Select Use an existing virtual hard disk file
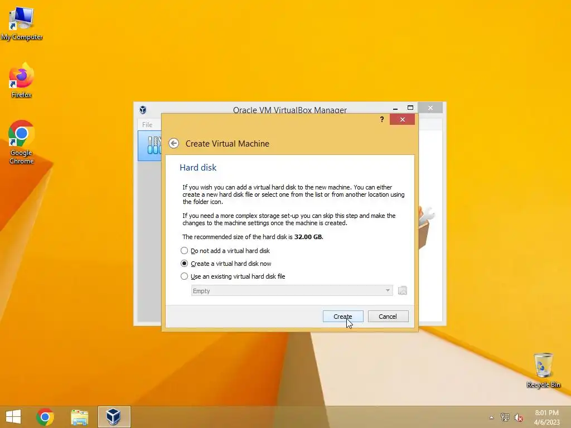Viewport: 571px width, 428px height. [x=233, y=276]
